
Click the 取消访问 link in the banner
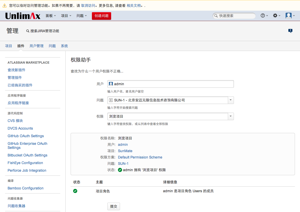click(88, 5)
